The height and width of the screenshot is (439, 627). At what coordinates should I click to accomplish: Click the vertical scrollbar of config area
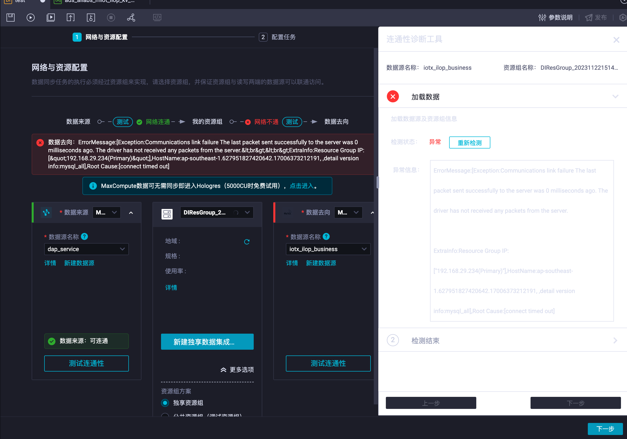(x=376, y=226)
